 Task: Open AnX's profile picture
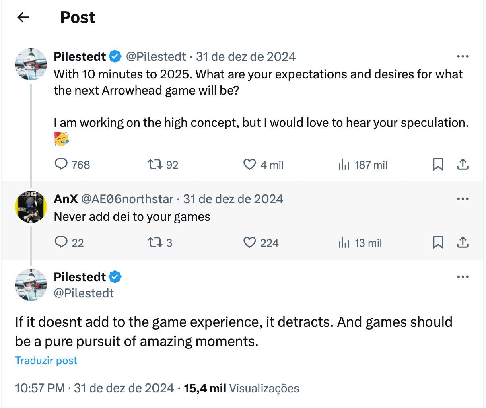(x=31, y=207)
